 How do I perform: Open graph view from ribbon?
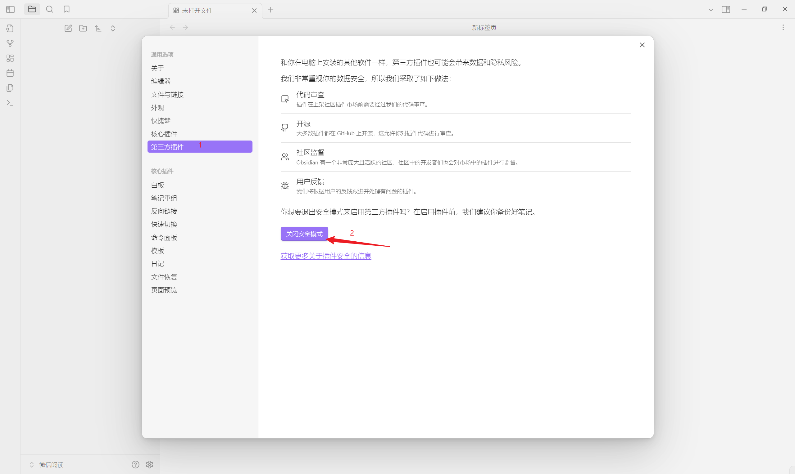coord(10,43)
